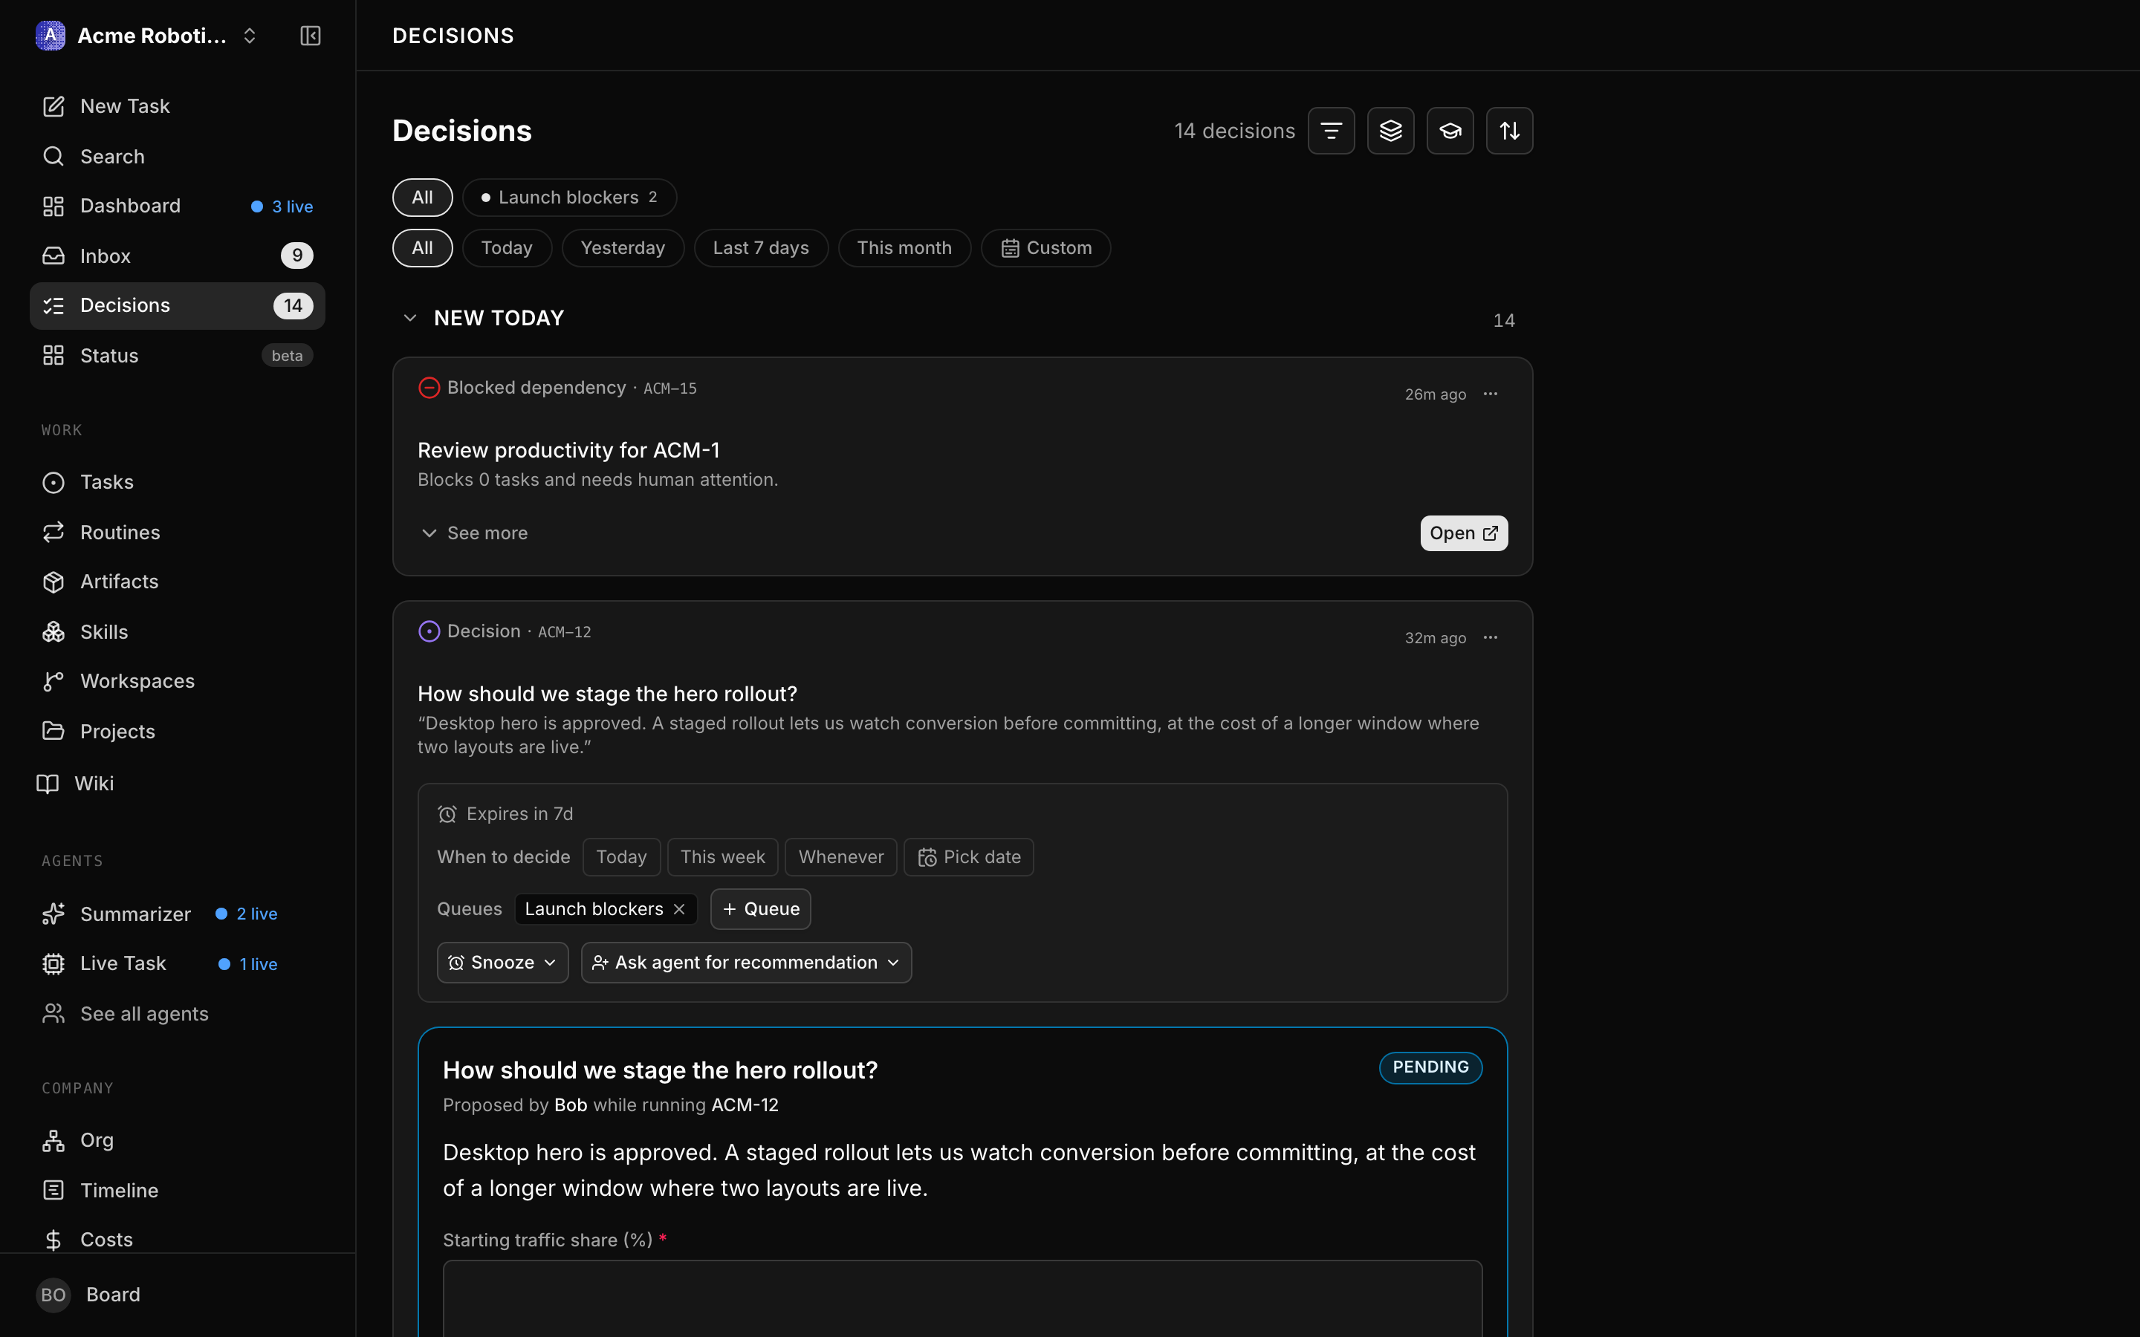Open the ACM-15 card more options
The image size is (2140, 1337).
(1490, 394)
